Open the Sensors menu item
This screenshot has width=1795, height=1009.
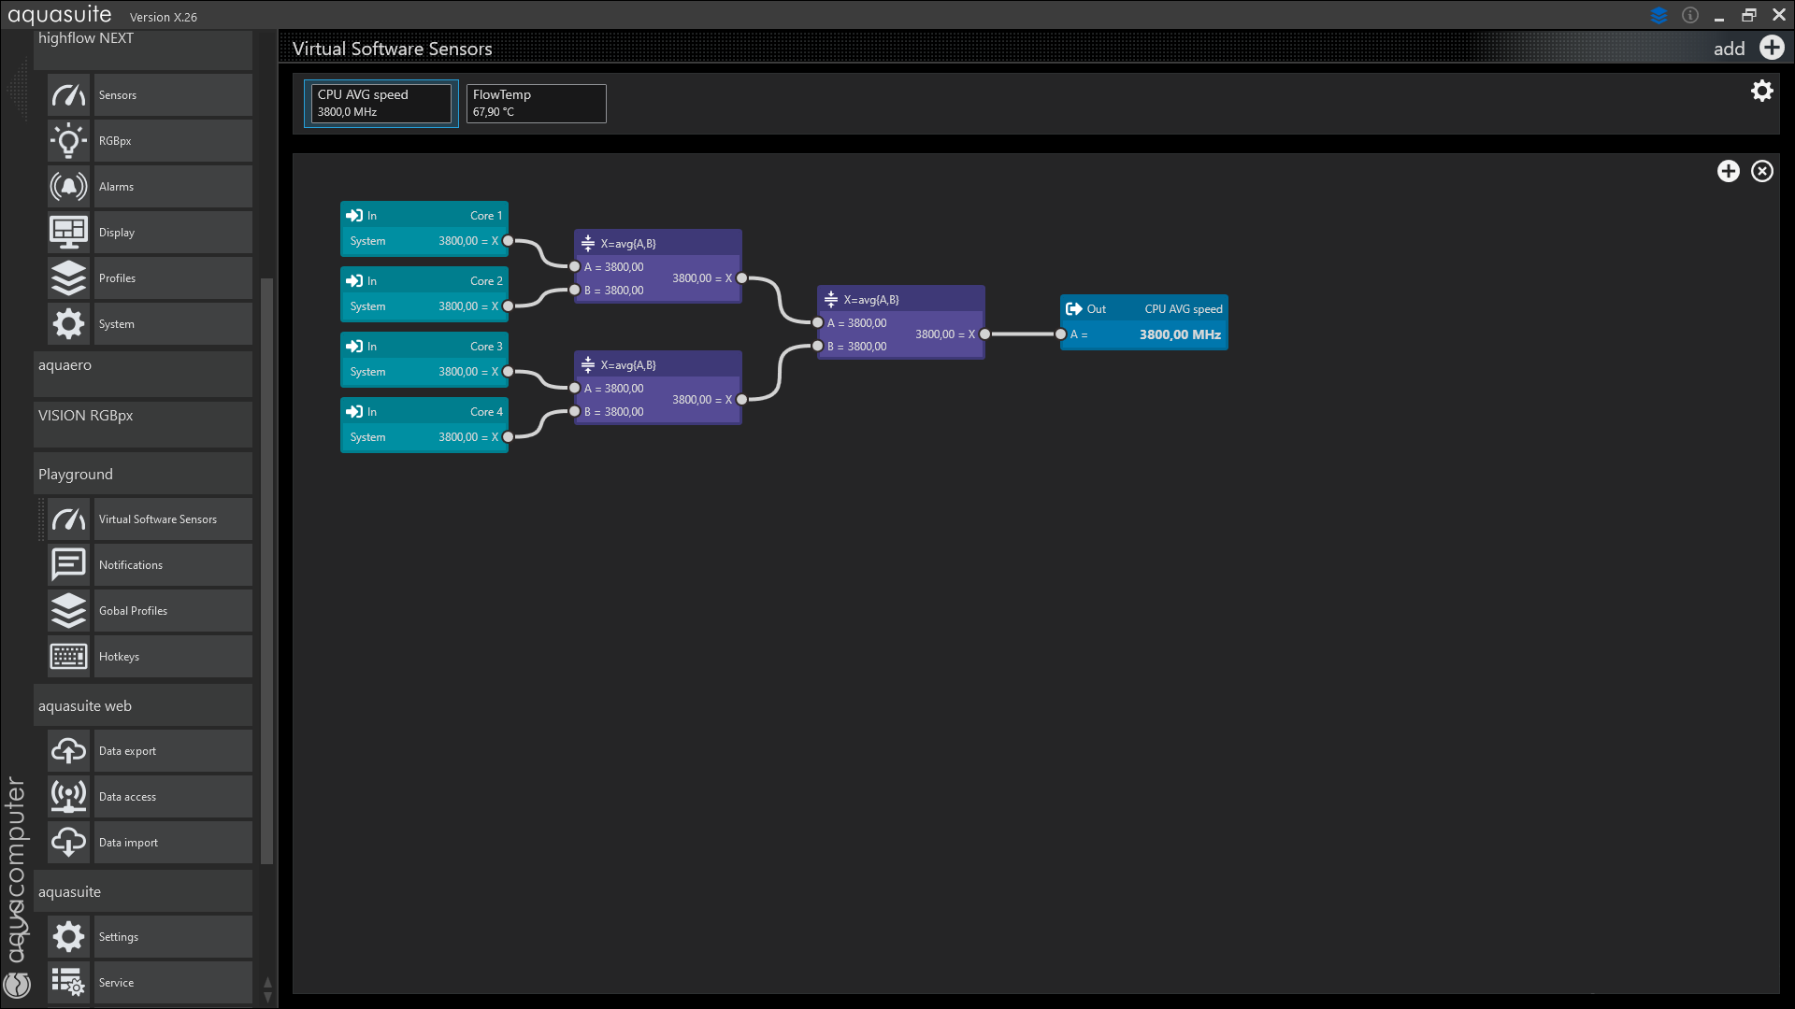pyautogui.click(x=173, y=95)
